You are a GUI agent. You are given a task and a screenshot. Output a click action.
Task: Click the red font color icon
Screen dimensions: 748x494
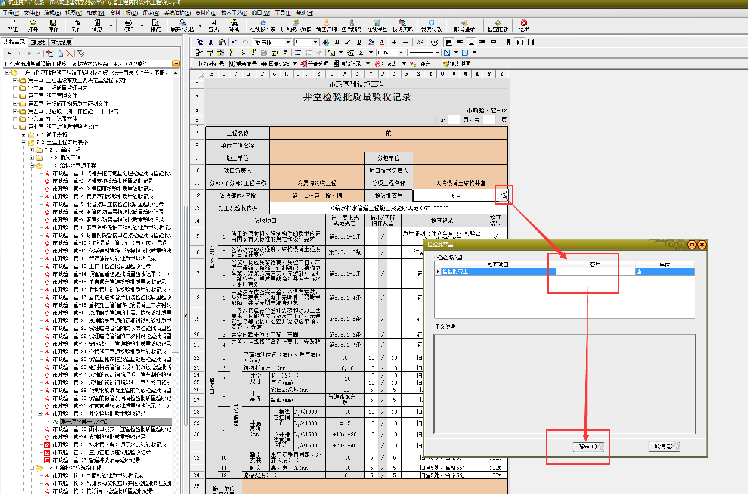pyautogui.click(x=382, y=42)
